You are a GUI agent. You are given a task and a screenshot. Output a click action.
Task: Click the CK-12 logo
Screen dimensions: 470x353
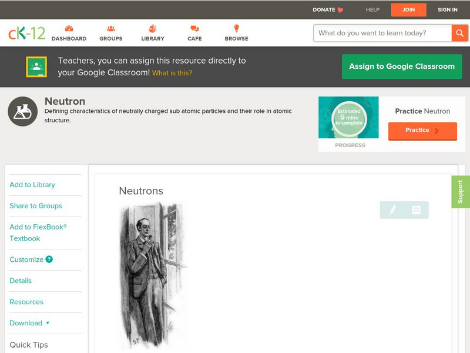pyautogui.click(x=26, y=33)
